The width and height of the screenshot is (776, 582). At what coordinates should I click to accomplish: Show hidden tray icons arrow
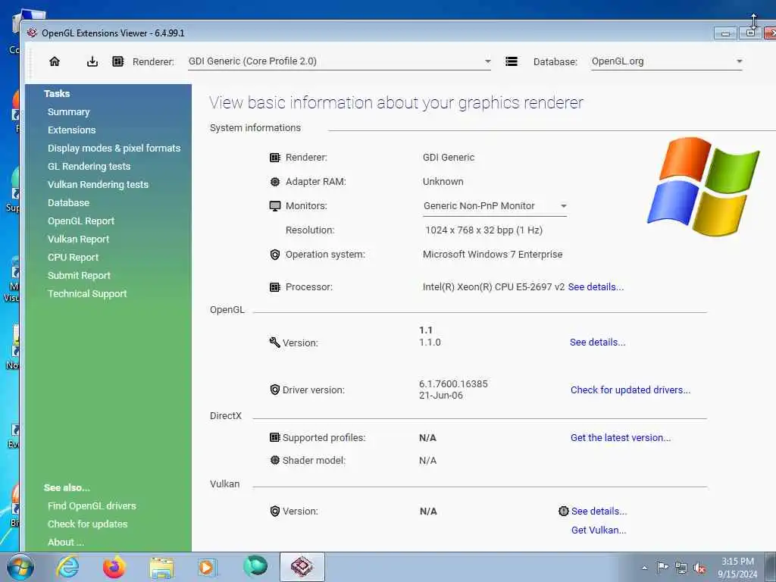[644, 568]
